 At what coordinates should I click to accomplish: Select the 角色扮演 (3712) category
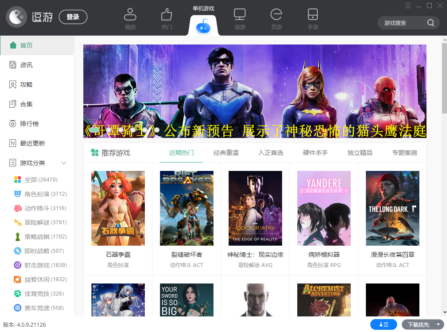coord(45,194)
